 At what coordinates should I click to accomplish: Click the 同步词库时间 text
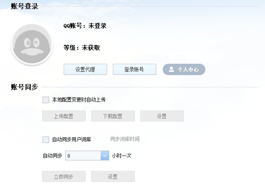point(125,139)
